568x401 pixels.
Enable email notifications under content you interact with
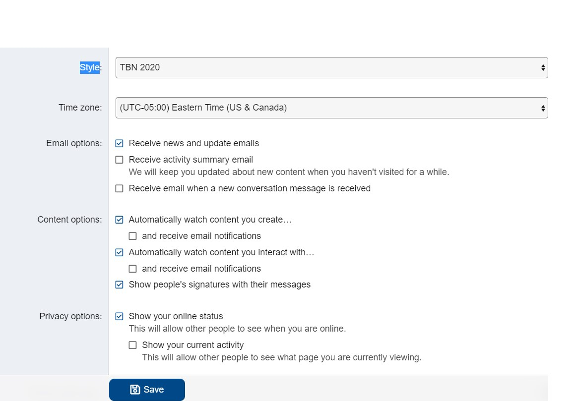click(132, 269)
